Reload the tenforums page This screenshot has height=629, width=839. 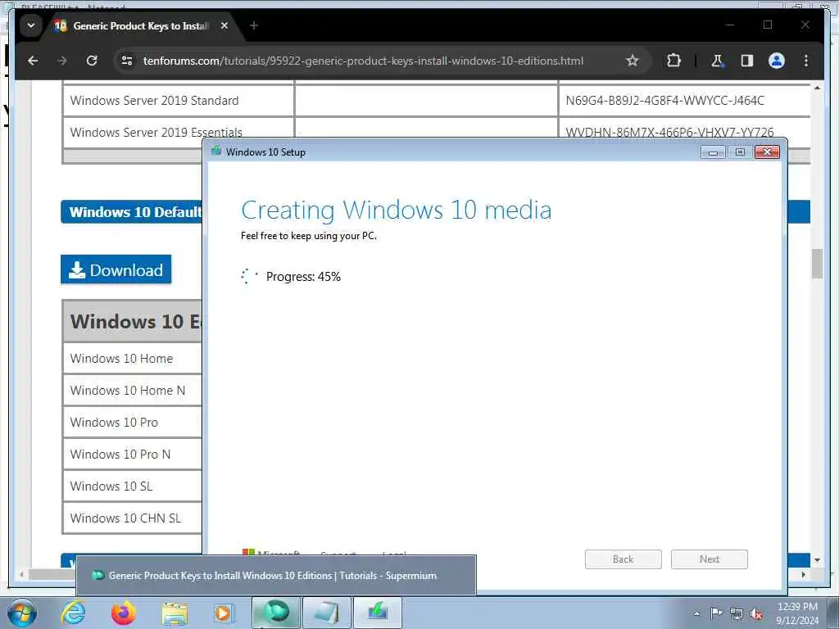[92, 61]
